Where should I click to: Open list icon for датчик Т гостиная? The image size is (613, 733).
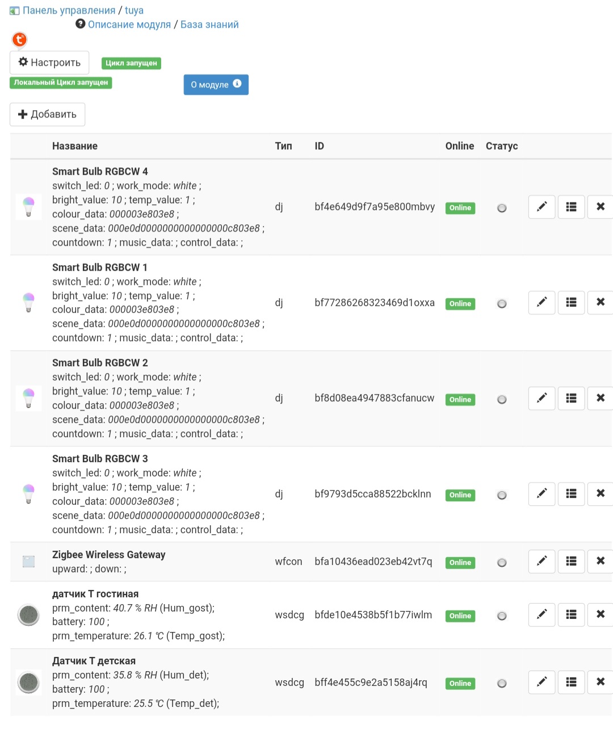[x=571, y=614]
